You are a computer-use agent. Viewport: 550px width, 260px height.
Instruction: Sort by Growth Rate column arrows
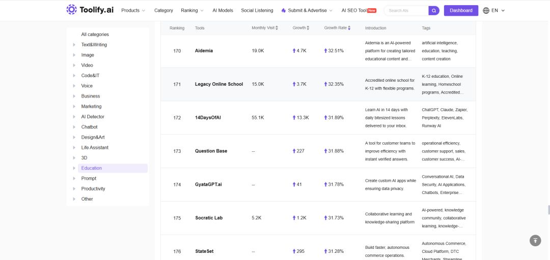[349, 28]
